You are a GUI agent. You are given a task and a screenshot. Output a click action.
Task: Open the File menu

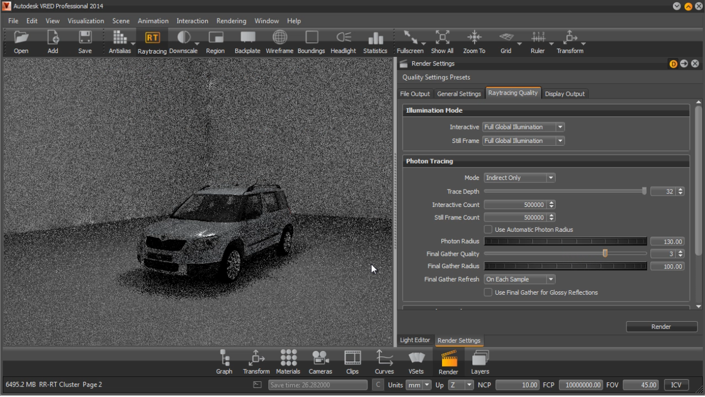pos(14,21)
